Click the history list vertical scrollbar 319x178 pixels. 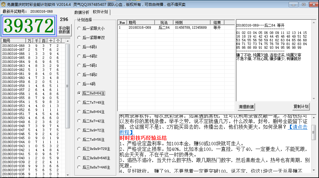tap(67, 86)
